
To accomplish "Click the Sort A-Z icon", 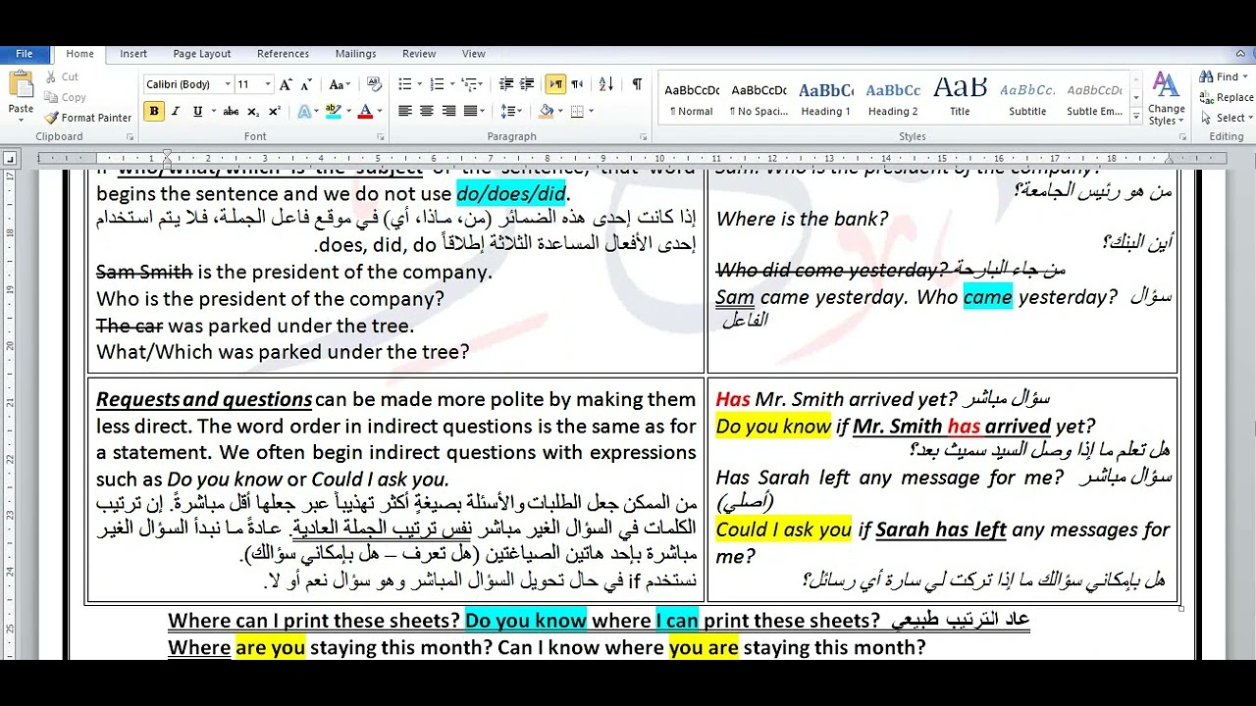I will pos(606,84).
